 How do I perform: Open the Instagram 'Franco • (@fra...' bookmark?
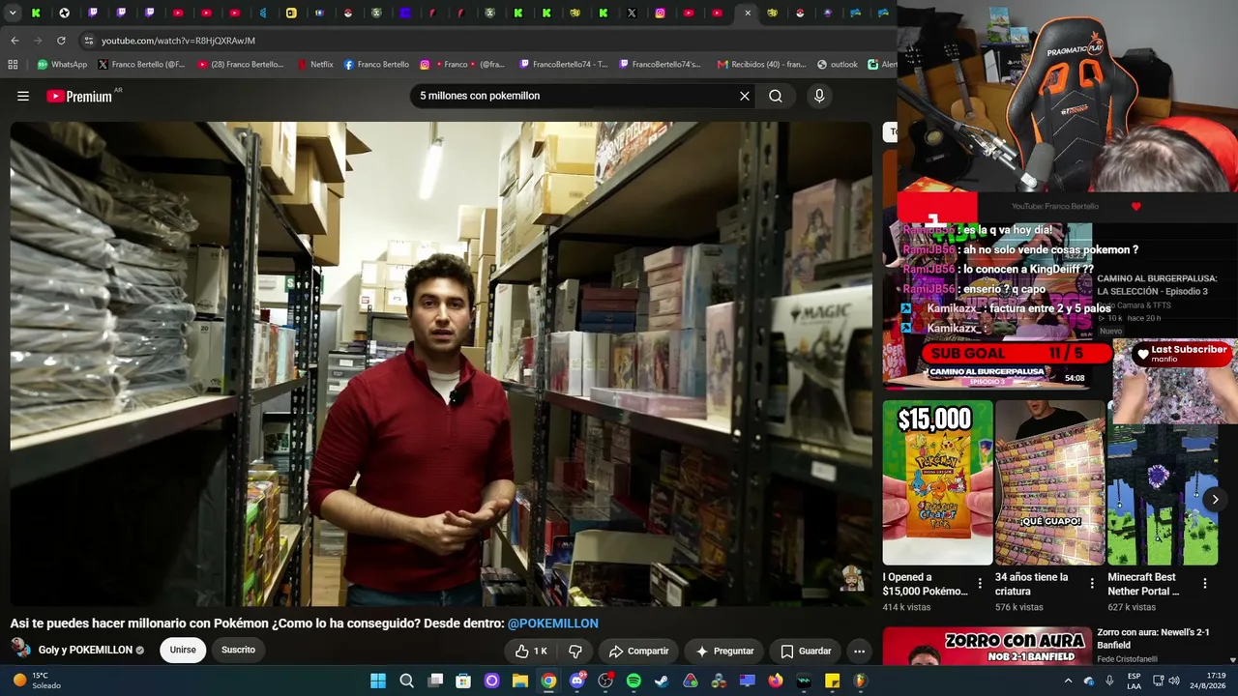tap(462, 65)
